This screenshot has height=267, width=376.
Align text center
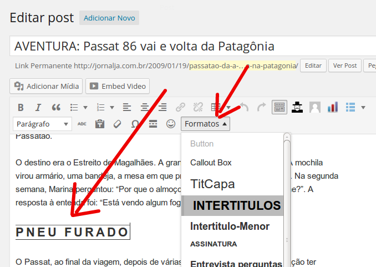point(145,107)
